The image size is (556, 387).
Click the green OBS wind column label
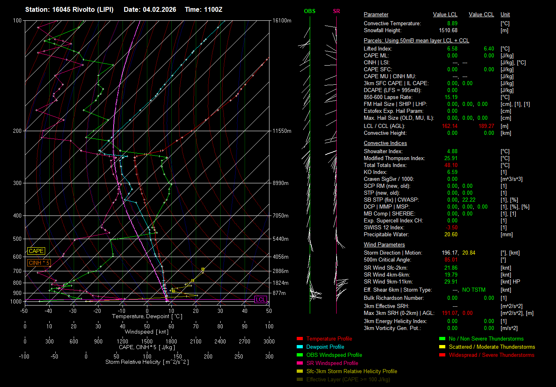click(x=310, y=11)
